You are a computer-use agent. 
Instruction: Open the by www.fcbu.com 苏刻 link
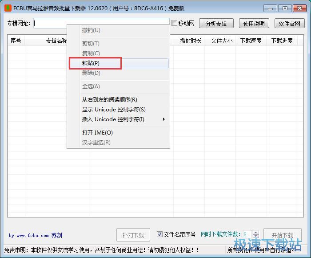[x=35, y=235]
